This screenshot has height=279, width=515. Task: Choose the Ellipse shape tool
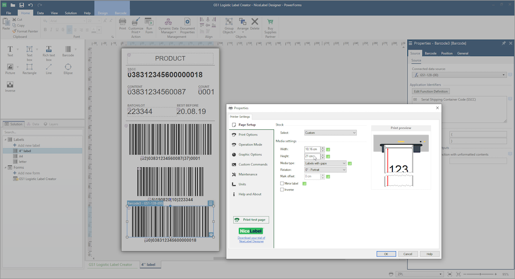pos(68,68)
